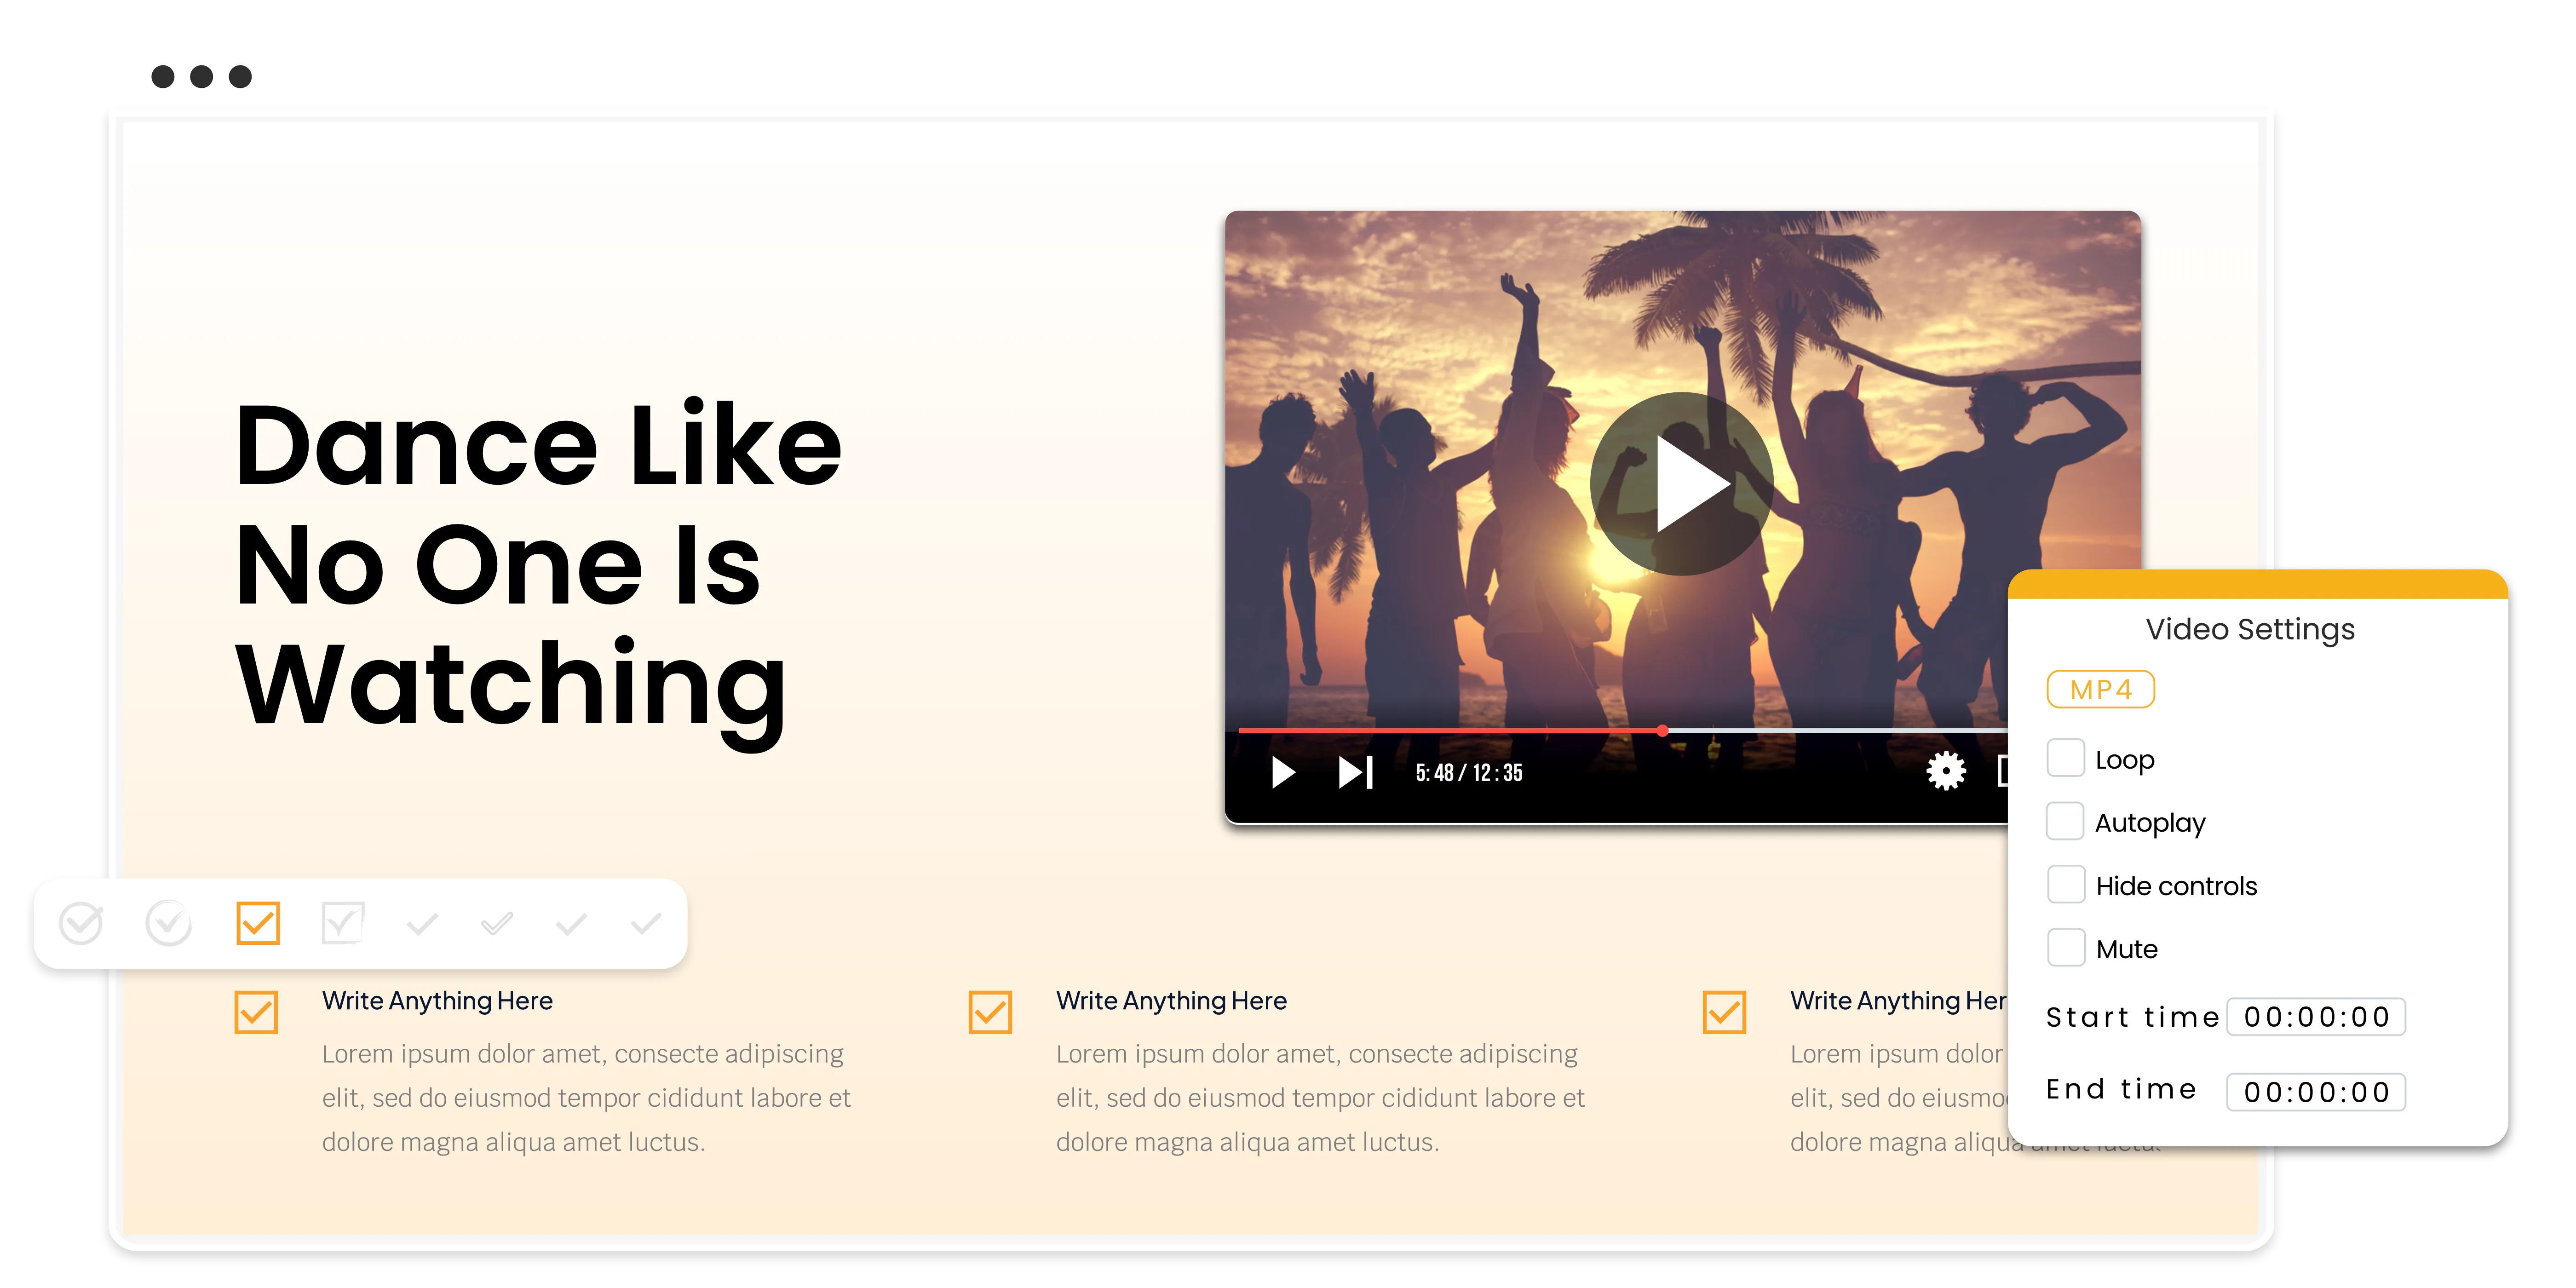Viewport: 2576px width, 1288px height.
Task: Select the outlined double-line checkmark style
Action: (497, 924)
